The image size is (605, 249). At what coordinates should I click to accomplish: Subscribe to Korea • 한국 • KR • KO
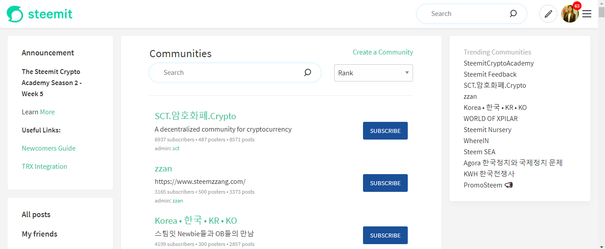pyautogui.click(x=385, y=235)
